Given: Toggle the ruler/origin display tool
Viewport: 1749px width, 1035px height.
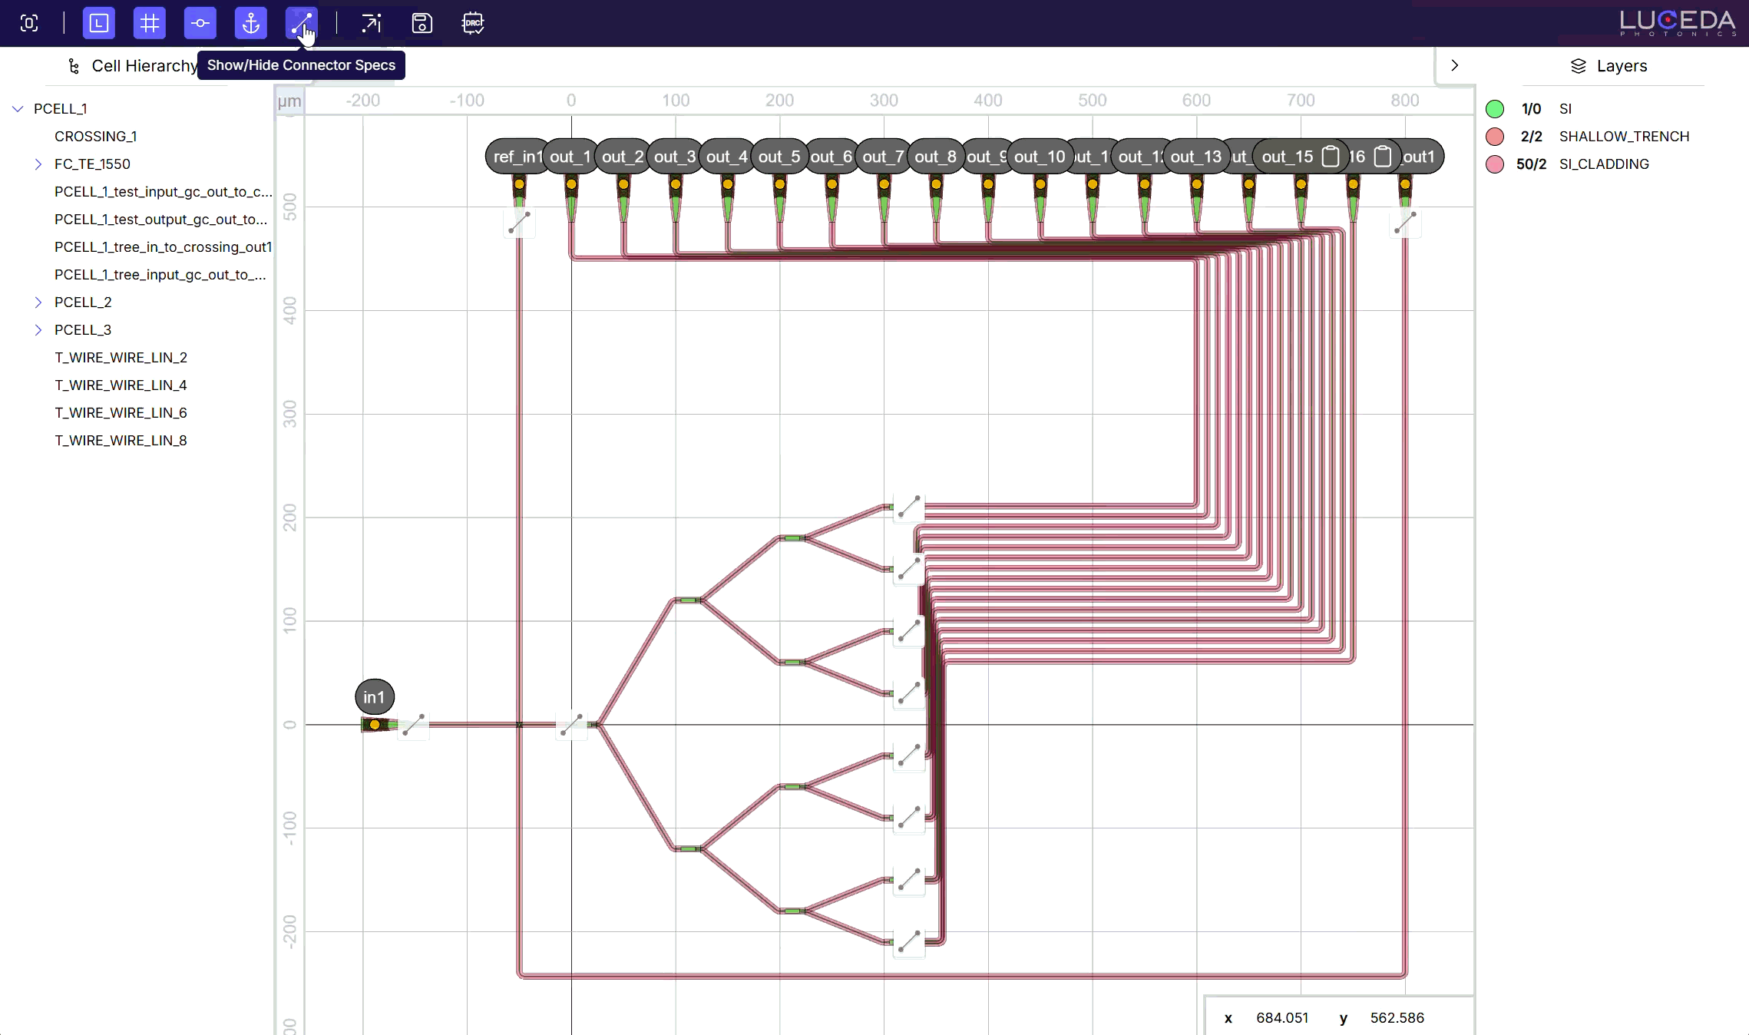Looking at the screenshot, I should click(x=98, y=23).
